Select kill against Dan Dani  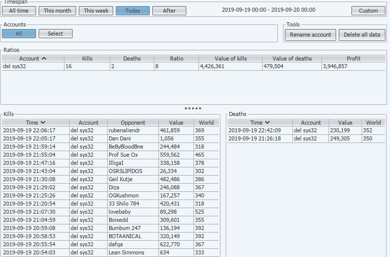click(x=111, y=138)
